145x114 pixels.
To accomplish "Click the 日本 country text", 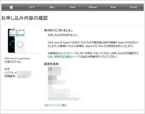I will 7,69.
